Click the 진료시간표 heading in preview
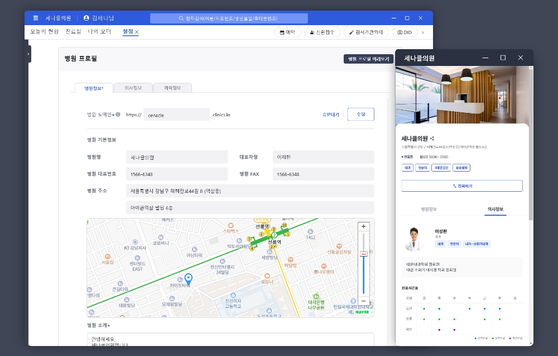Viewport: 558px width, 356px height. (410, 288)
